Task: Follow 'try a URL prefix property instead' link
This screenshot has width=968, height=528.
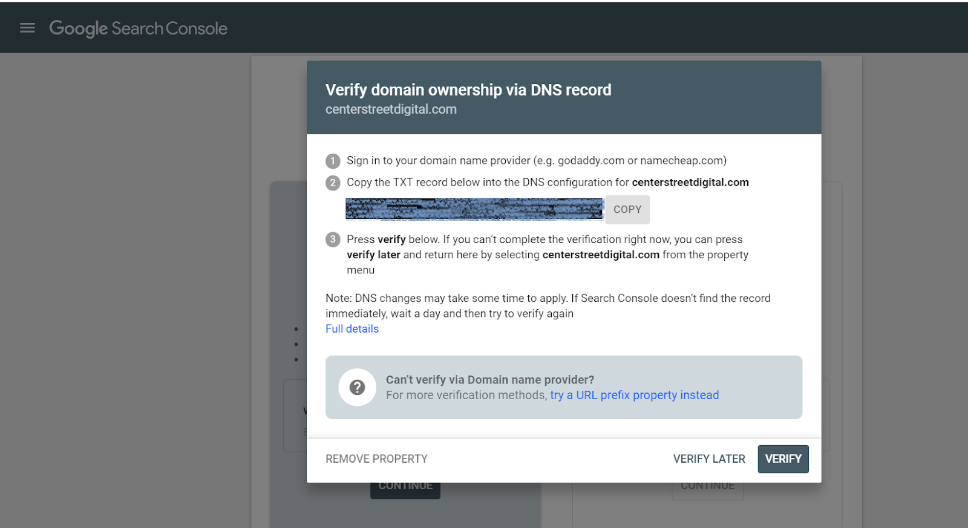Action: click(635, 395)
